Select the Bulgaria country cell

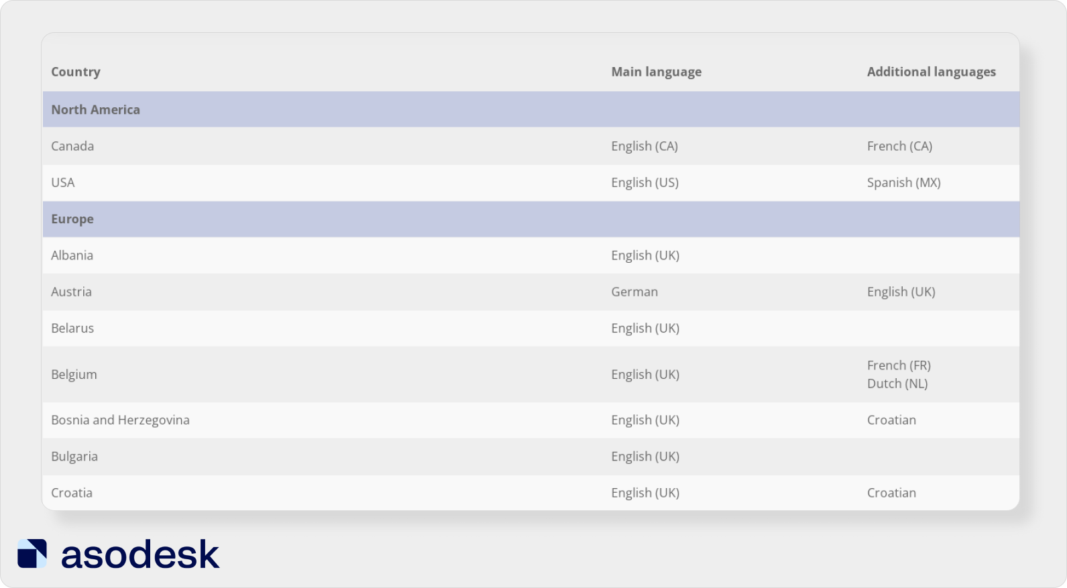tap(74, 457)
